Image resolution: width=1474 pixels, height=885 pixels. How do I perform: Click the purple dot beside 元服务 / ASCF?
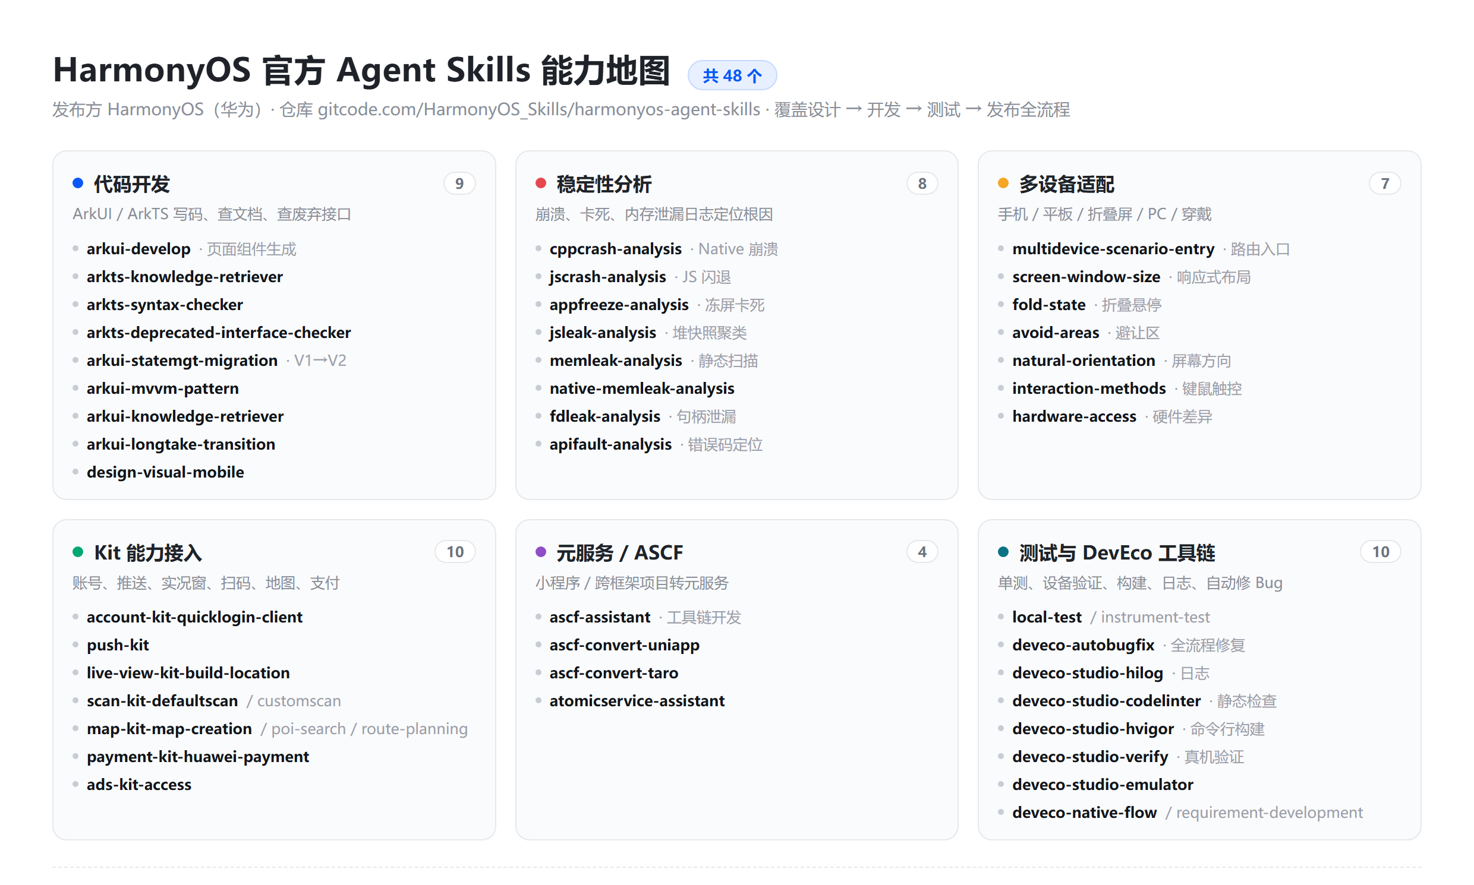pyautogui.click(x=541, y=552)
